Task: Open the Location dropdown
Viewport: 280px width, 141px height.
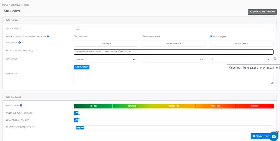Action: coord(105,44)
